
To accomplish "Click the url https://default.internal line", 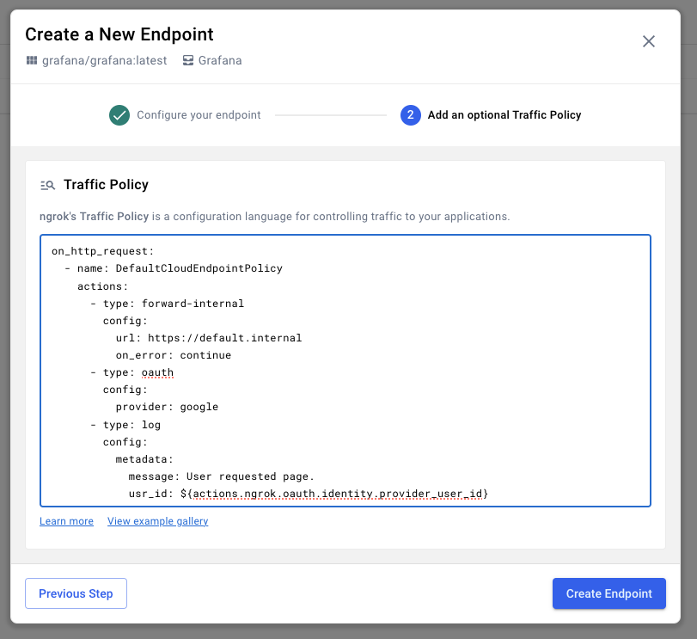I will pyautogui.click(x=208, y=338).
